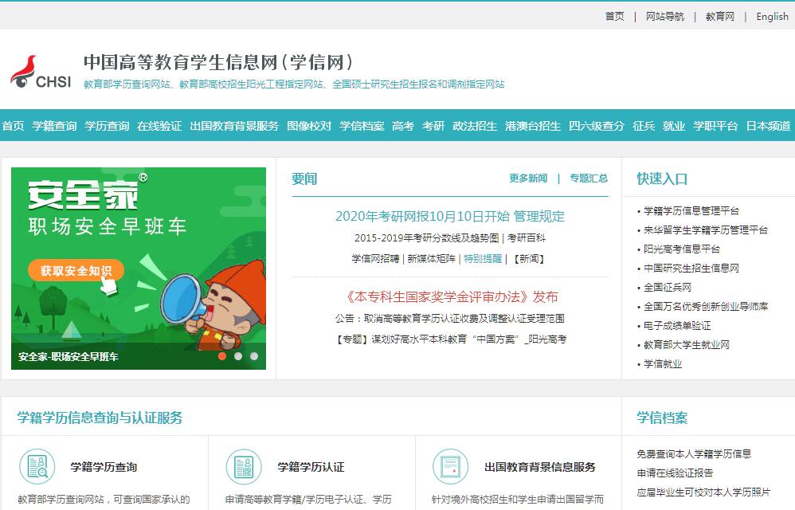Viewport: 795px width, 510px height.
Task: Open 出国教育背景服务 navigation item
Action: [x=234, y=126]
